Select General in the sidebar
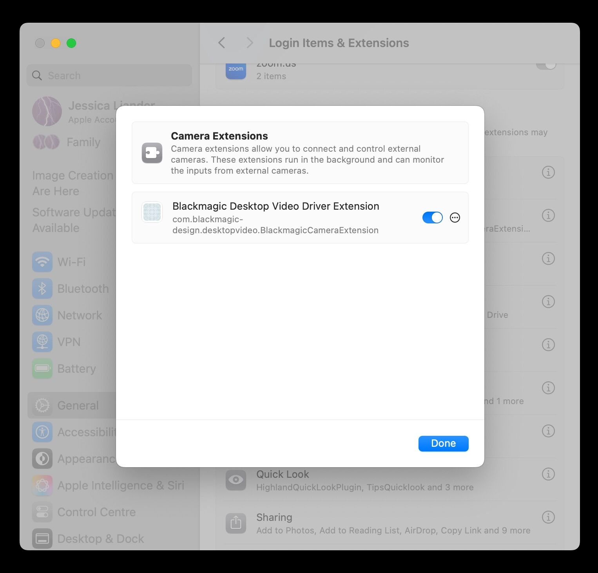 coord(72,405)
